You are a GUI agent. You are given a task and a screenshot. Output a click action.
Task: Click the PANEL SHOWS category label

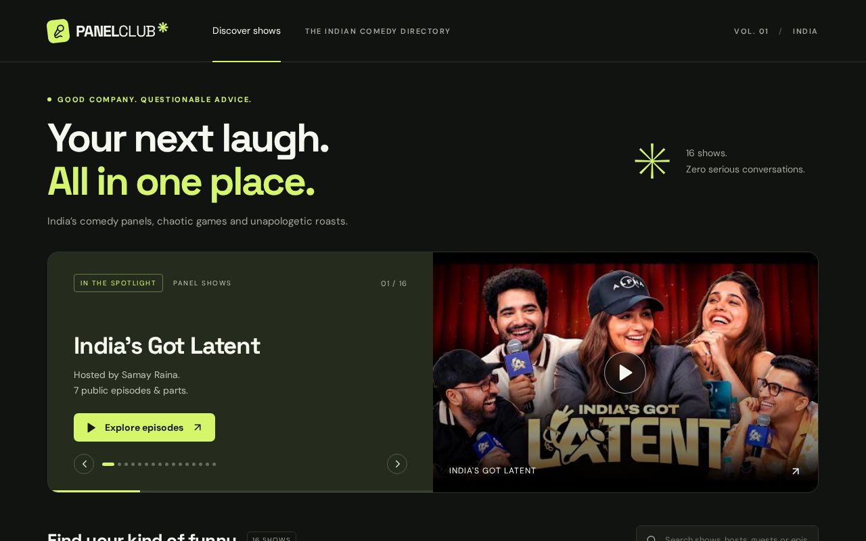(202, 283)
